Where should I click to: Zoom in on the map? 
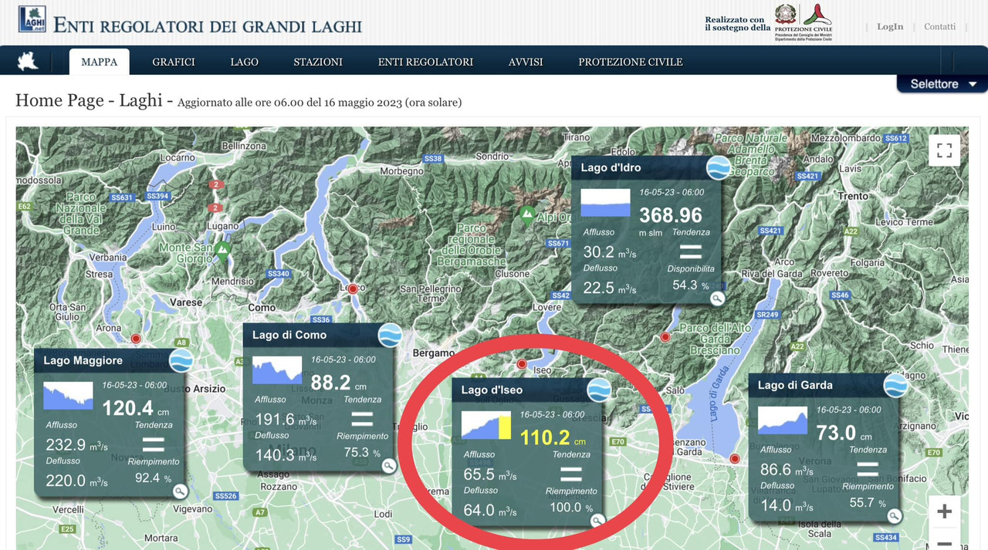[944, 511]
